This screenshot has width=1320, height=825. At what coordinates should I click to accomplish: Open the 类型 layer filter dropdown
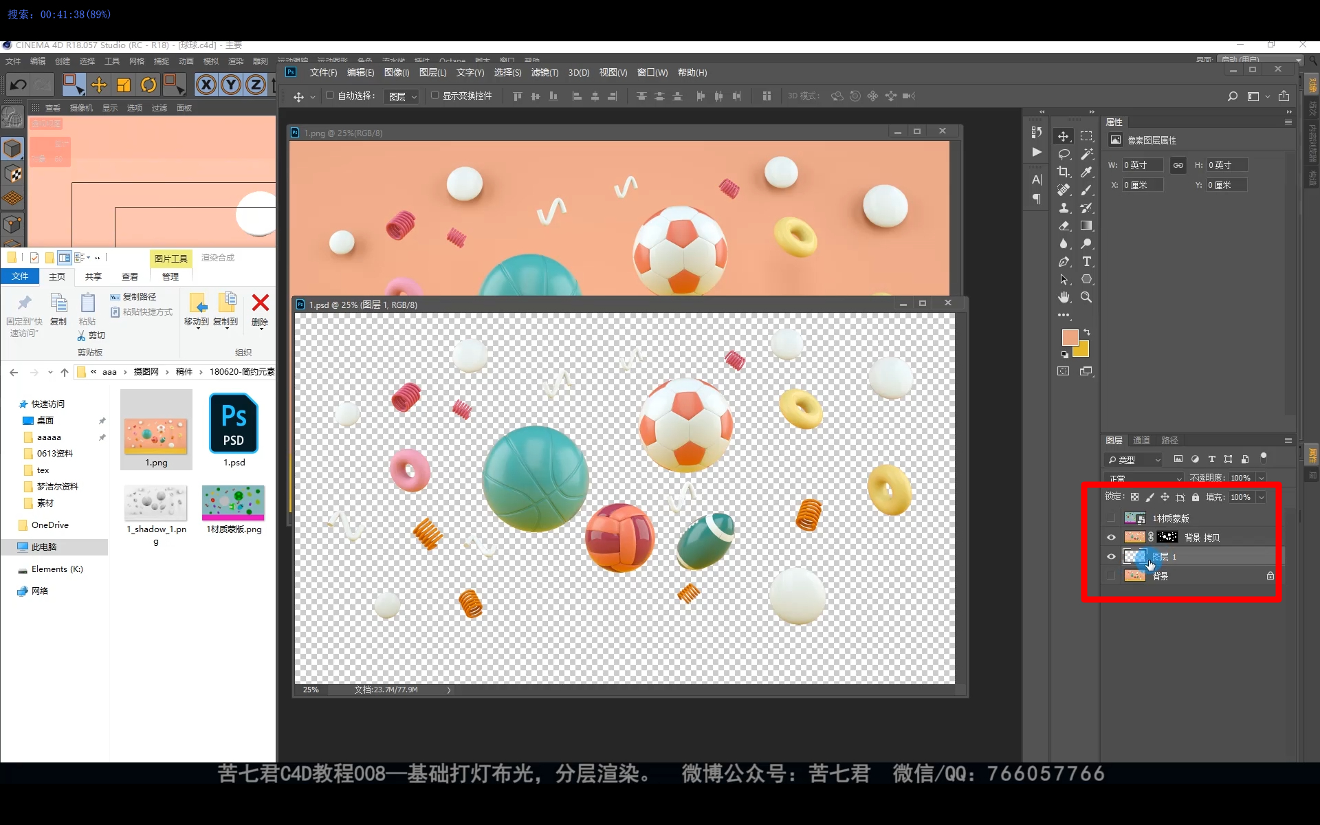tap(1134, 459)
